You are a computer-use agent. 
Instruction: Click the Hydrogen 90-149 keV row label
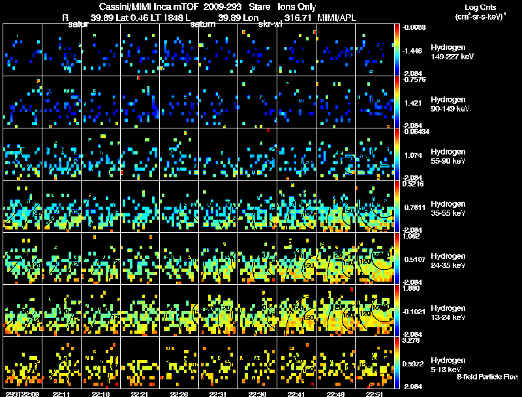tap(450, 104)
